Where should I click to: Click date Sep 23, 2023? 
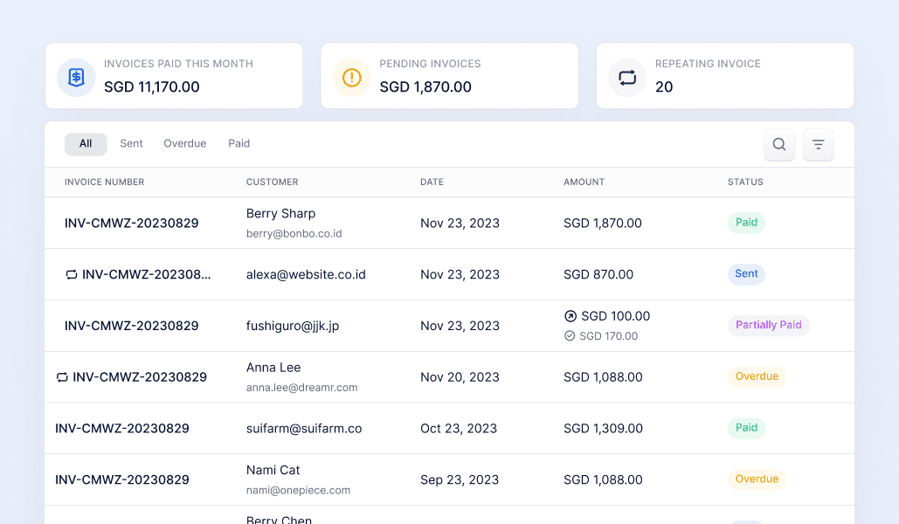pos(460,479)
